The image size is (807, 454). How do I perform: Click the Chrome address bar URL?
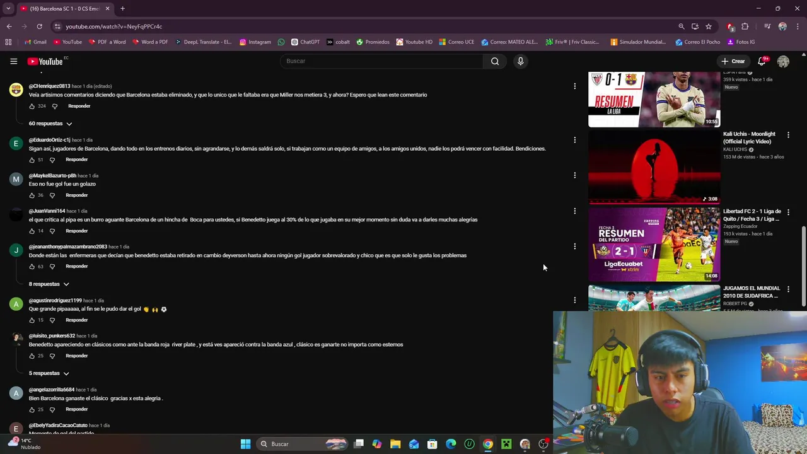point(113,26)
